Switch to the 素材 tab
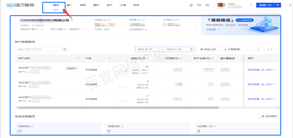This screenshot has width=293, height=138. tap(96, 5)
